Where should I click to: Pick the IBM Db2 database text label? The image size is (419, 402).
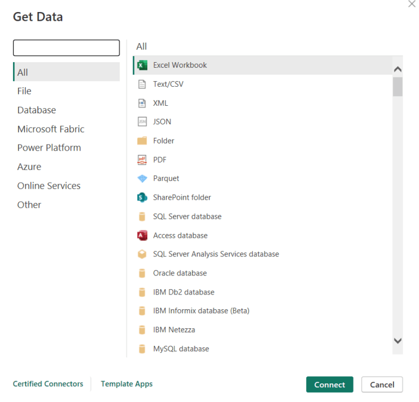(183, 292)
